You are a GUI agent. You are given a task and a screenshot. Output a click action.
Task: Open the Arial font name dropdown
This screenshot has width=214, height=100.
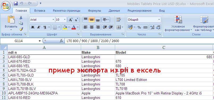(53, 20)
